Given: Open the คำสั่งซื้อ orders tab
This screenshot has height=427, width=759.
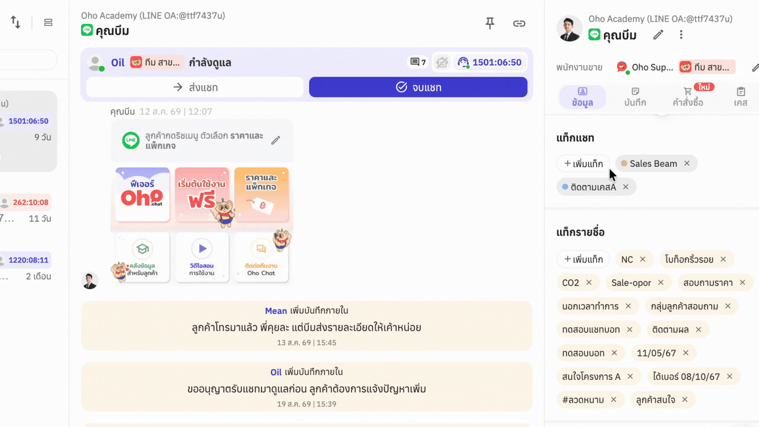Looking at the screenshot, I should tap(688, 97).
